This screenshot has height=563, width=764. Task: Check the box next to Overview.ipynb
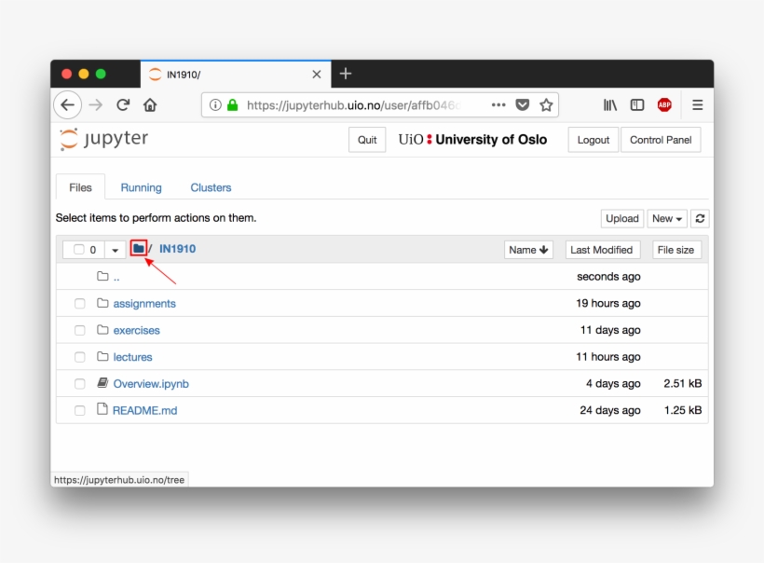coord(79,383)
